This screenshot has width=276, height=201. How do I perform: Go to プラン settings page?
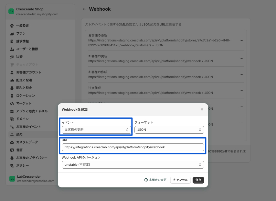coord(21,33)
